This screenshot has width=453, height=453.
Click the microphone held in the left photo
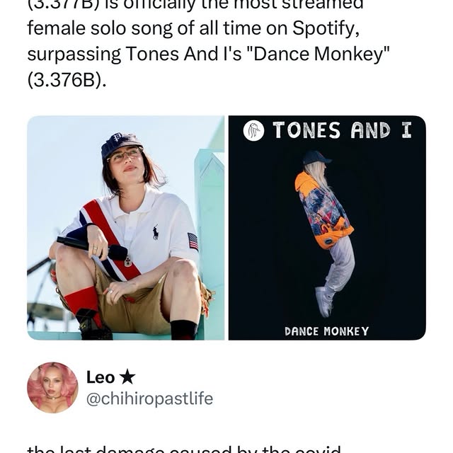[93, 248]
